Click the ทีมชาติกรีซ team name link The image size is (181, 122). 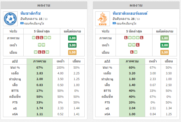30,13
